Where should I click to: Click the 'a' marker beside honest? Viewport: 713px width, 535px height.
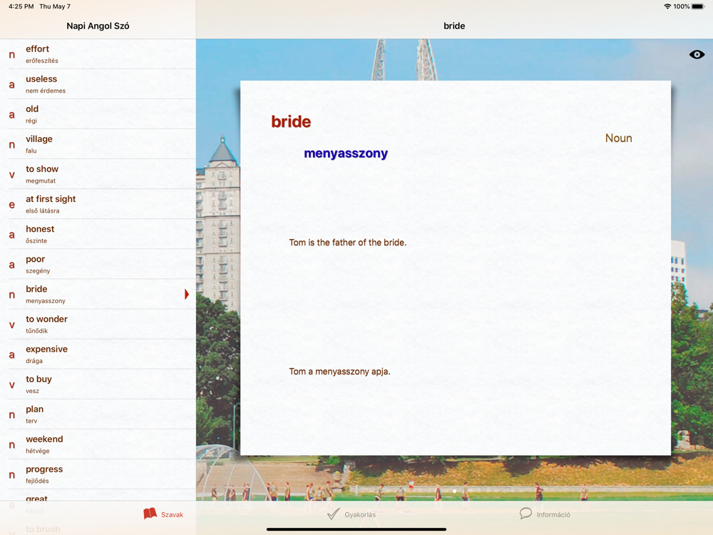12,235
